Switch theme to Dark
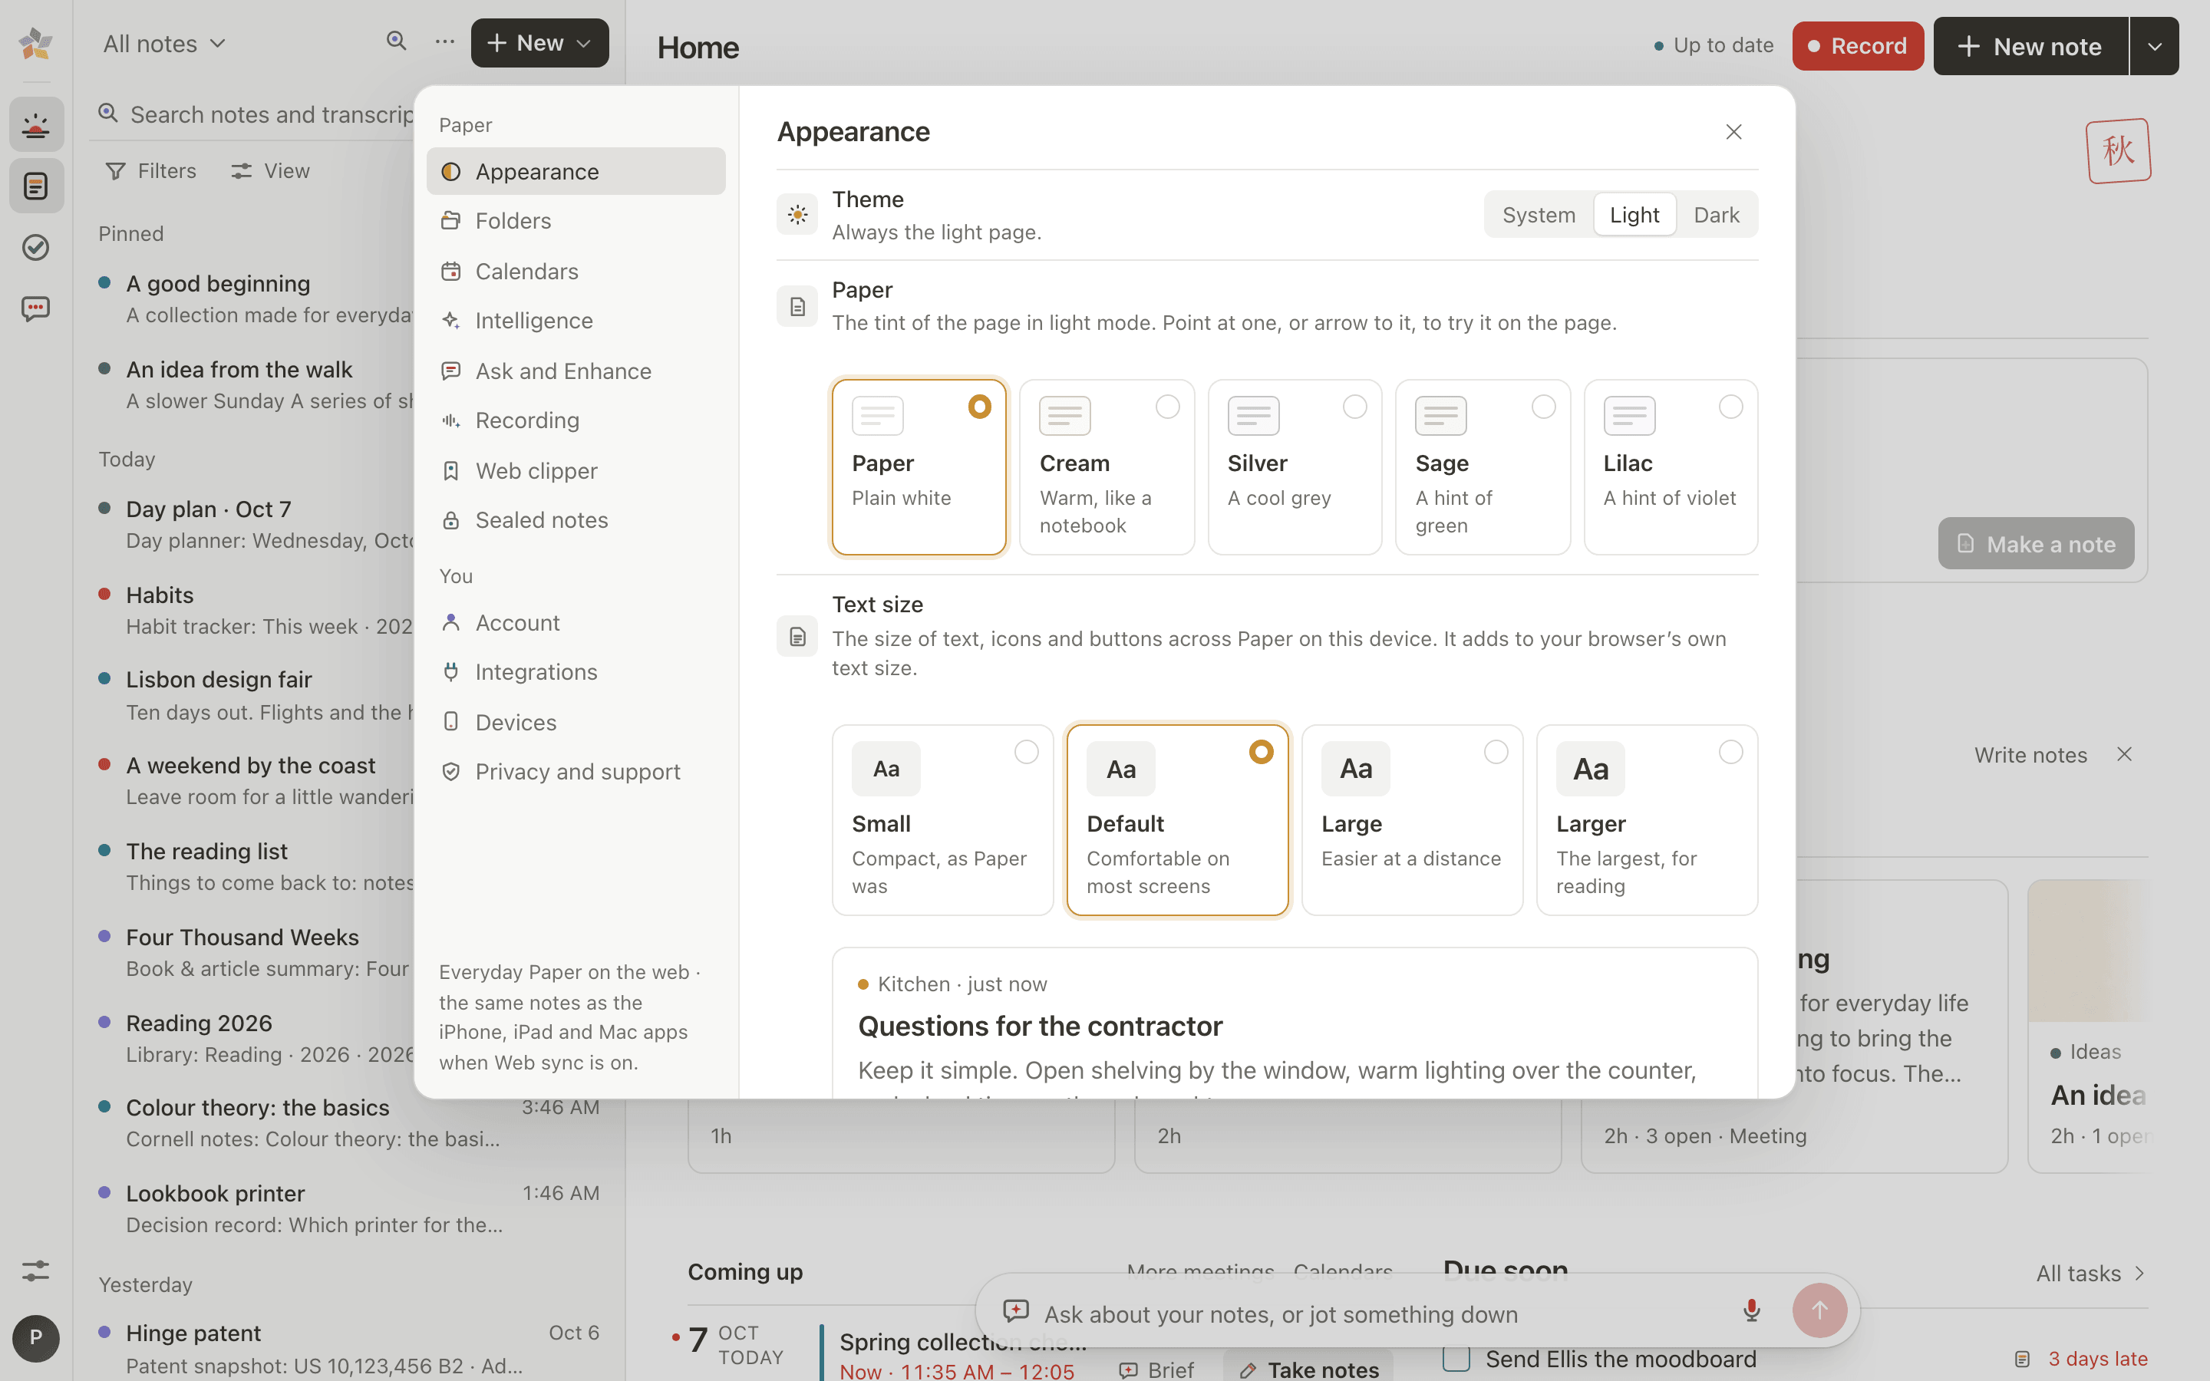The width and height of the screenshot is (2210, 1381). pos(1716,215)
